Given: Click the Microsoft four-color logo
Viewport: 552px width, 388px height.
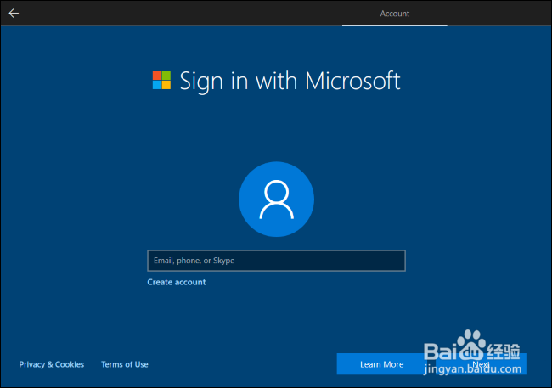Looking at the screenshot, I should click(x=161, y=81).
